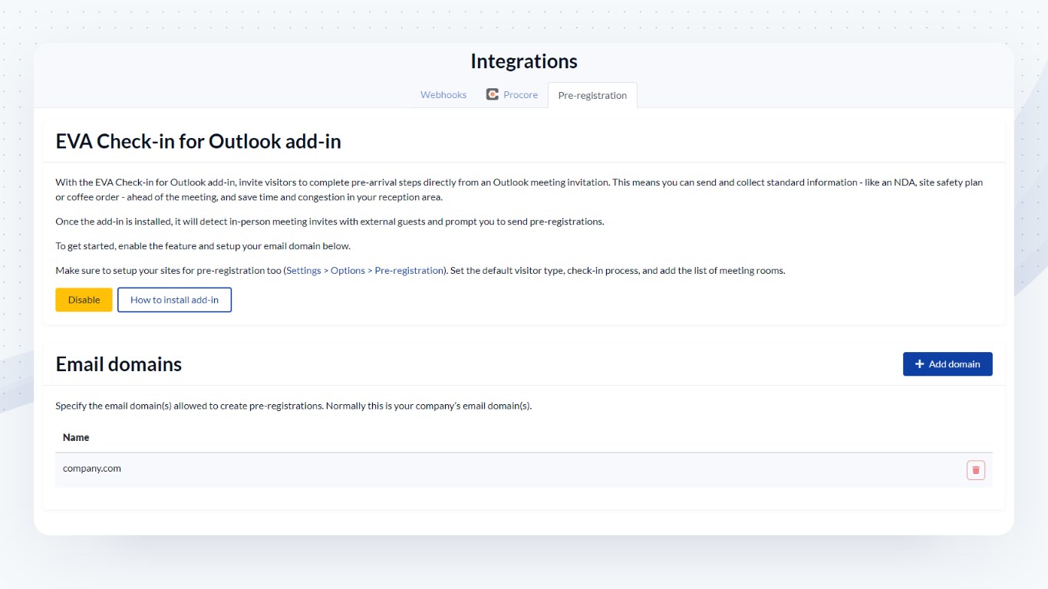Open the Procore tab label

coord(520,95)
